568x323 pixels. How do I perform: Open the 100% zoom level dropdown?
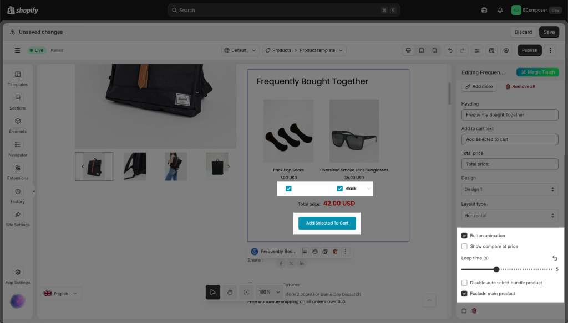click(x=270, y=292)
